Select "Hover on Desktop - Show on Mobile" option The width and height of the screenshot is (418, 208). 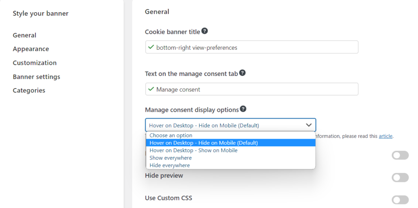193,150
